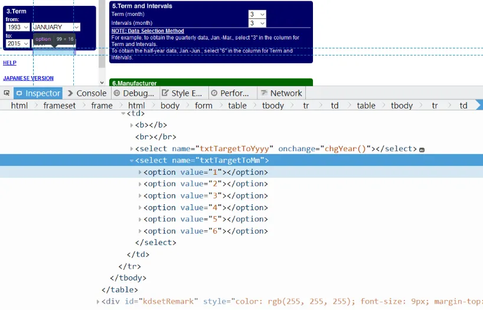483x310 pixels.
Task: Expand the kdsetRemark div node
Action: [x=98, y=302]
